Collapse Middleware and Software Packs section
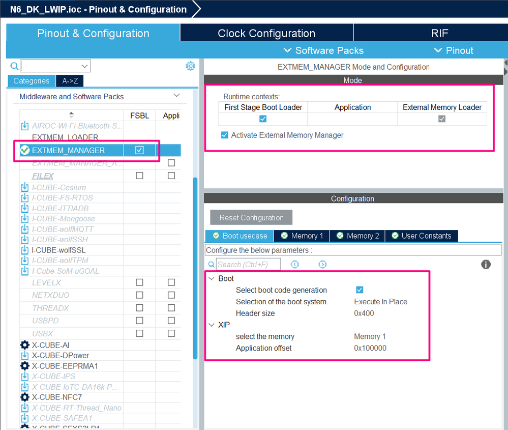 click(x=176, y=95)
